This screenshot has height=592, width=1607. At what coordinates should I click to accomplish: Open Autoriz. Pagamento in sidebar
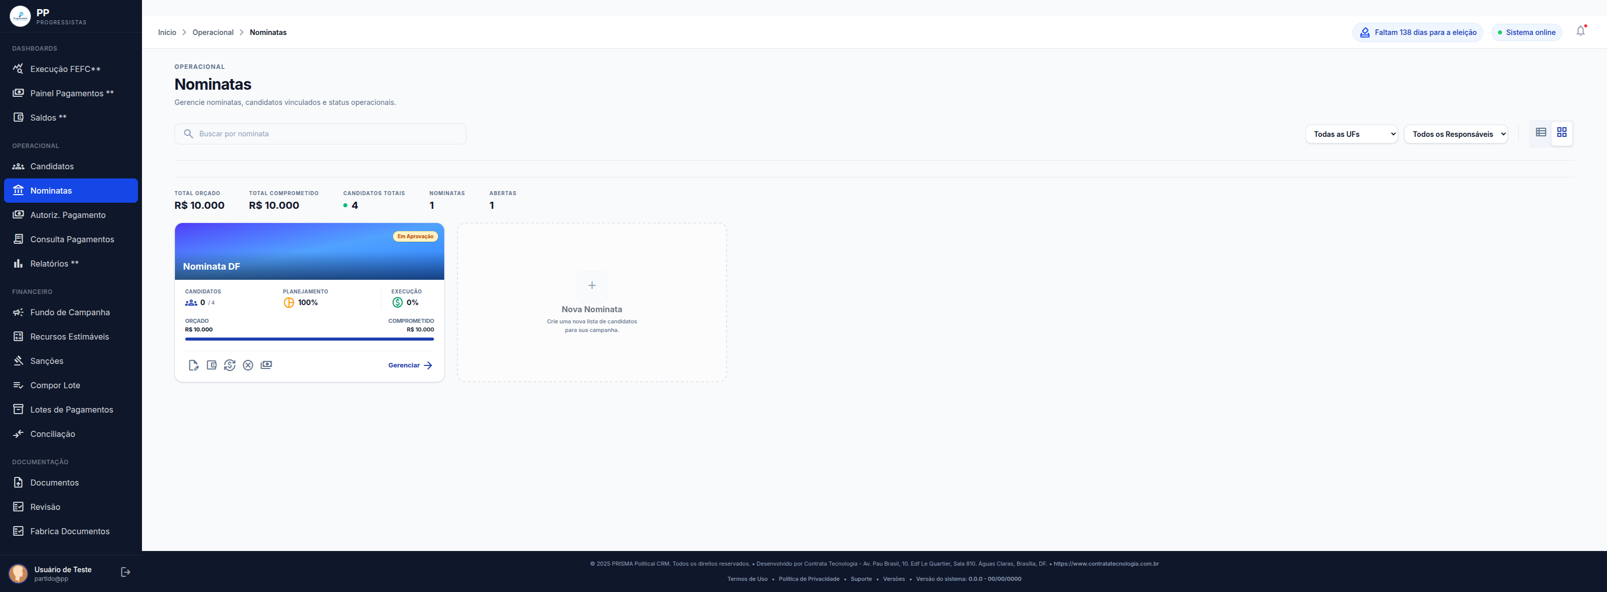pos(71,215)
